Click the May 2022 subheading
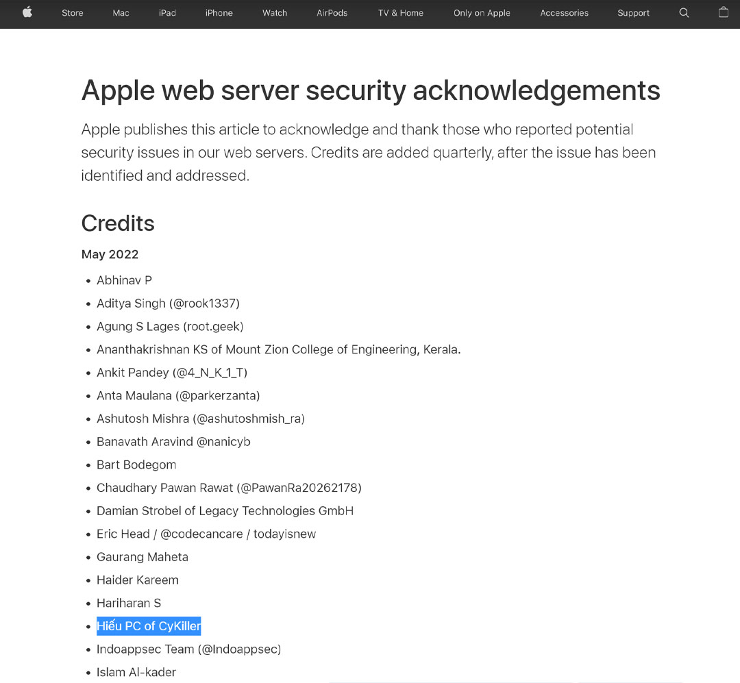The height and width of the screenshot is (683, 740). 110,254
